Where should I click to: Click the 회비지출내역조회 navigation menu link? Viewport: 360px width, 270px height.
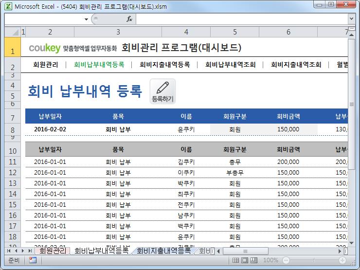(x=296, y=65)
